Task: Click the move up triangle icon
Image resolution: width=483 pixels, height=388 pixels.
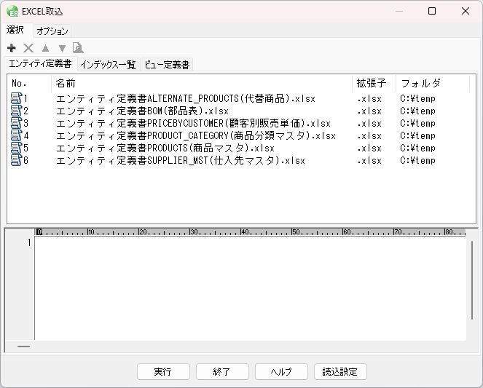Action: (46, 48)
